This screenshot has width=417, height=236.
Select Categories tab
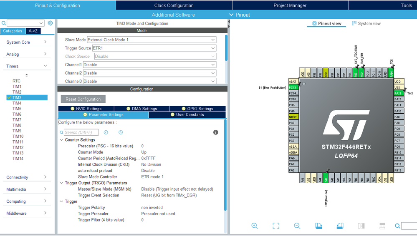click(13, 31)
